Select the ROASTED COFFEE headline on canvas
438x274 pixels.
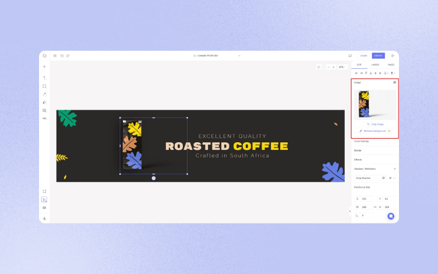227,146
